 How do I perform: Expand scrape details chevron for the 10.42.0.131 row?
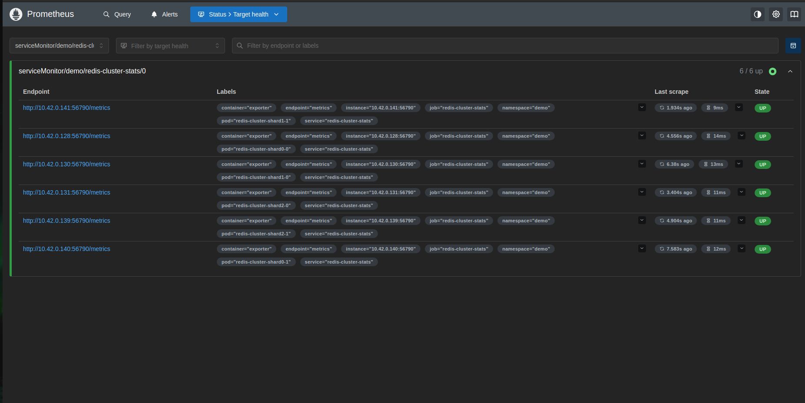(x=742, y=192)
